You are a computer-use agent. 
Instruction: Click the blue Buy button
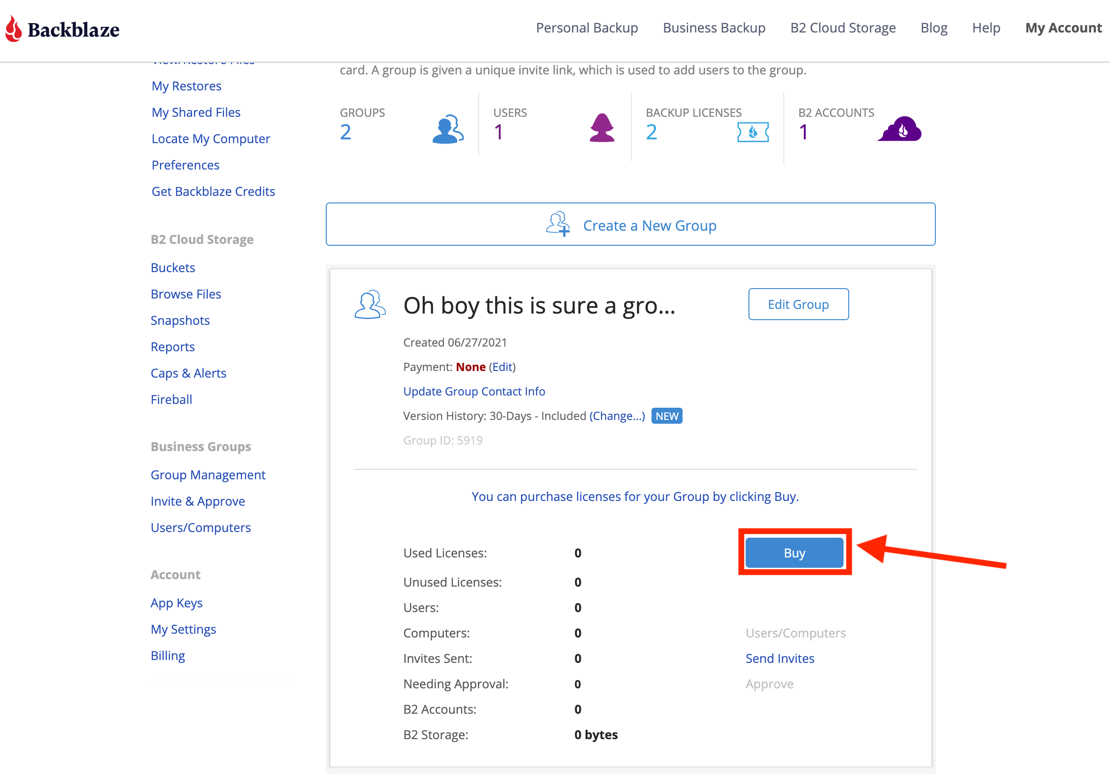[794, 553]
